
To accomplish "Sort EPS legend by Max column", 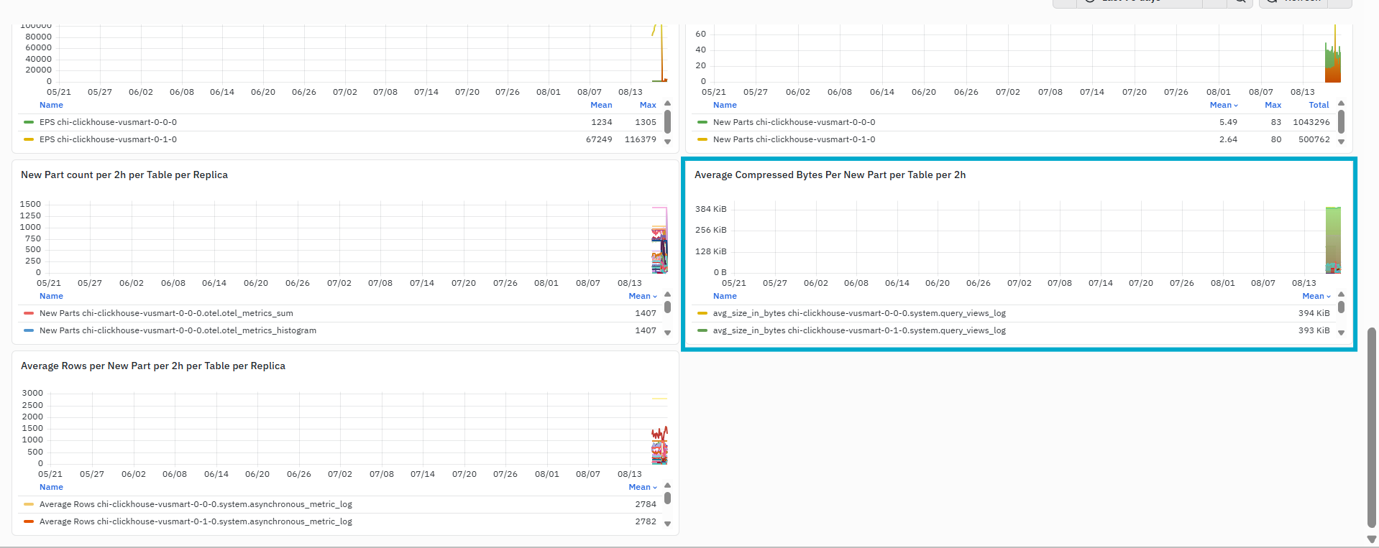I will click(648, 105).
